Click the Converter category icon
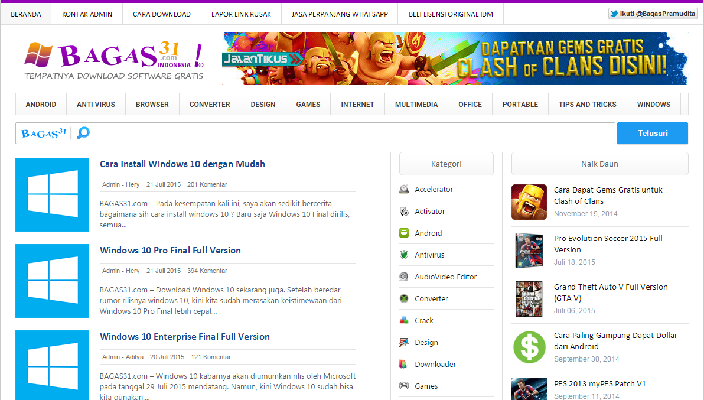Viewport: 704px width, 400px height. [x=404, y=298]
